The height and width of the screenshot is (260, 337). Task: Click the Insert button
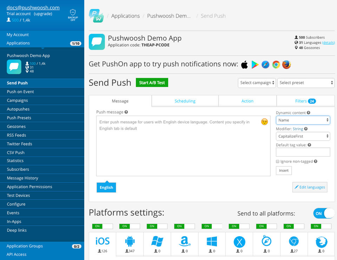pyautogui.click(x=284, y=171)
